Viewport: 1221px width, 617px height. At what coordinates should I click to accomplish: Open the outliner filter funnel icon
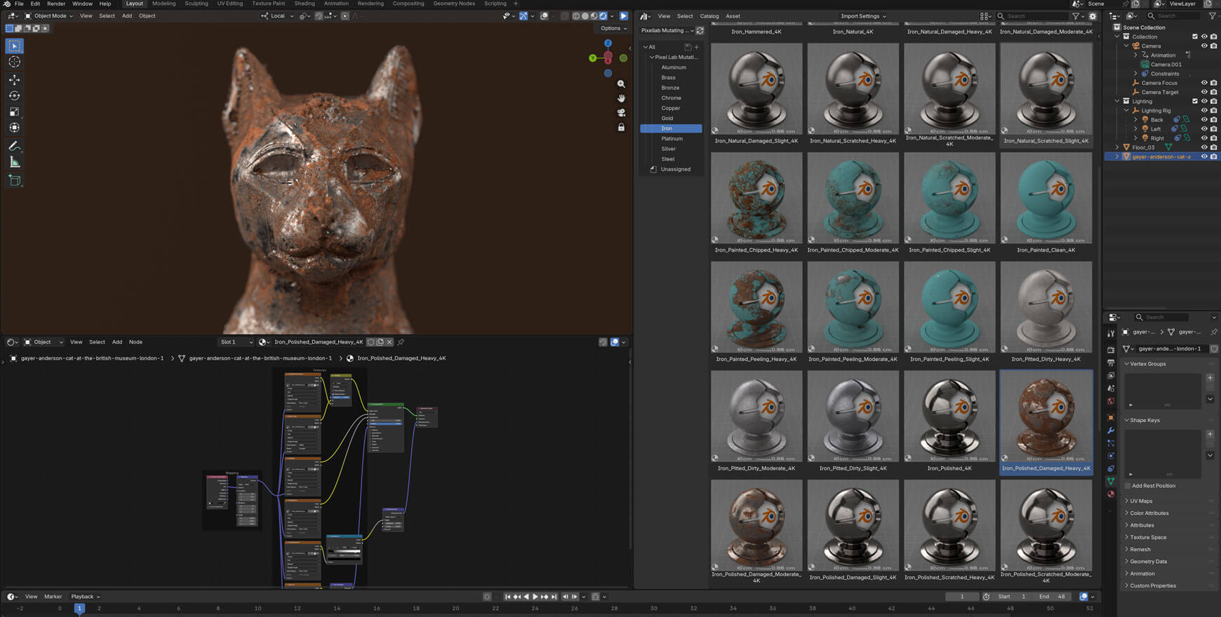click(x=1212, y=16)
